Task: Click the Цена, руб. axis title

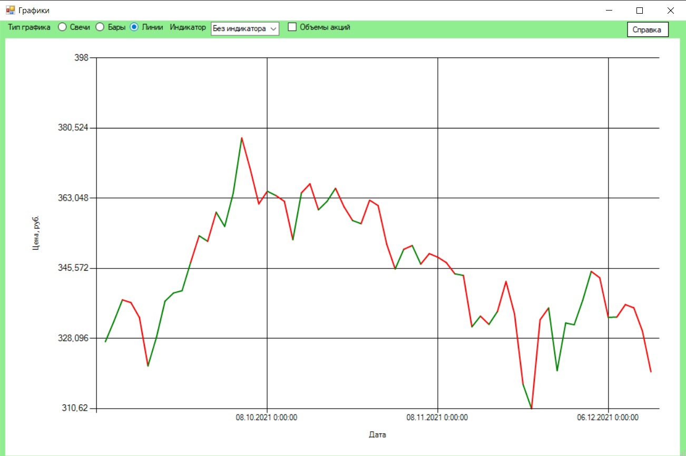Action: pyautogui.click(x=36, y=233)
